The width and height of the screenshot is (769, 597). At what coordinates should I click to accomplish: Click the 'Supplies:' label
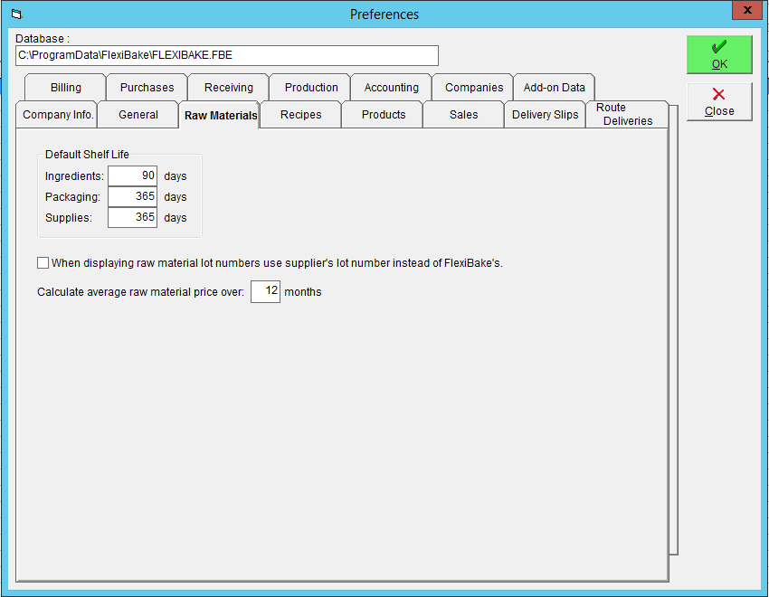pos(69,218)
